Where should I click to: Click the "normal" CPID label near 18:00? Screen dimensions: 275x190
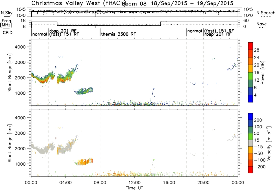pyautogui.click(x=195, y=31)
